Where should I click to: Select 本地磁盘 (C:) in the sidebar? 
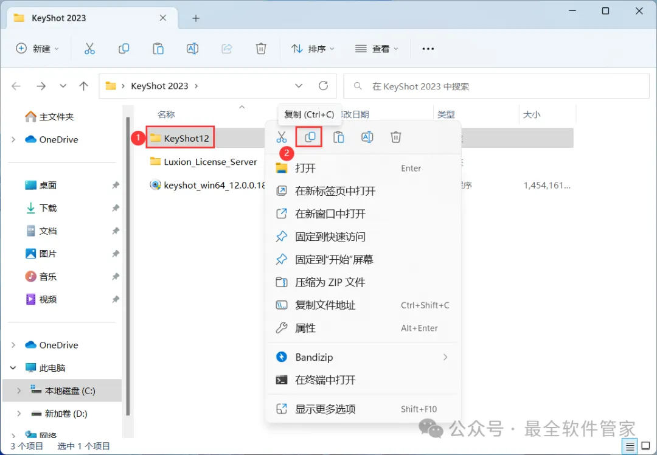[x=62, y=391]
